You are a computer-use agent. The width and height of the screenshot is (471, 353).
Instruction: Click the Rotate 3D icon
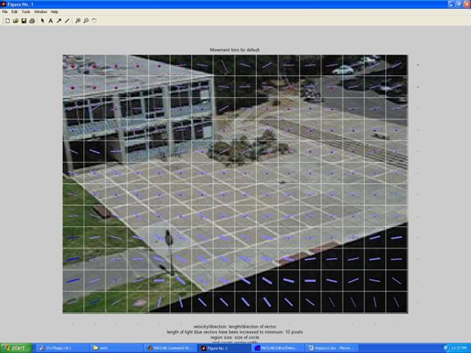tap(94, 20)
